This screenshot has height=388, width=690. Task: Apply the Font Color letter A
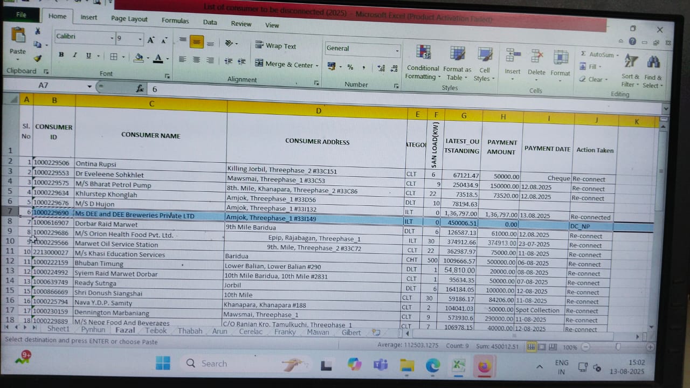[x=158, y=58]
